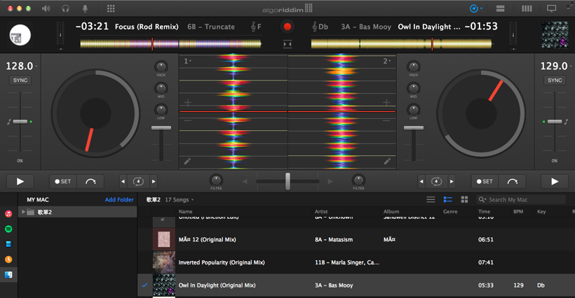Click deck 1 LOW EQ knob

pos(161,110)
